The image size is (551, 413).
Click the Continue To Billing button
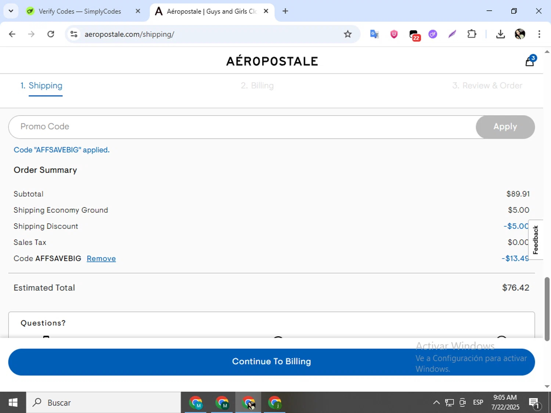tap(271, 362)
